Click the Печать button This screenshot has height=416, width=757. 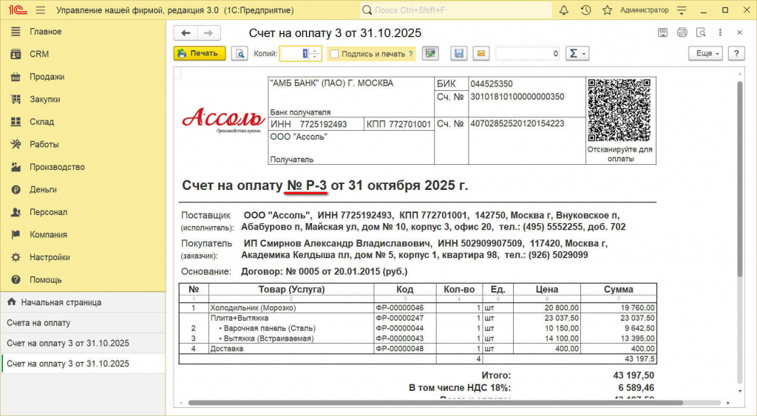(x=200, y=53)
